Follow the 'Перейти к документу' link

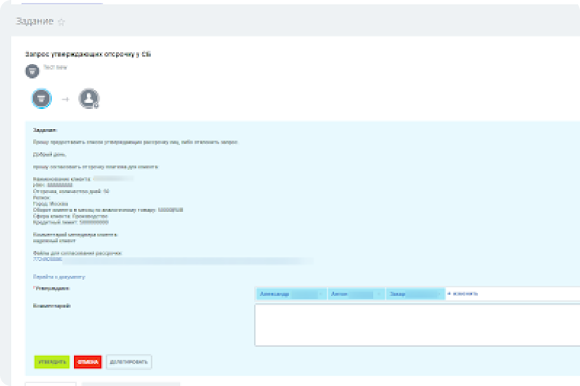pos(59,277)
